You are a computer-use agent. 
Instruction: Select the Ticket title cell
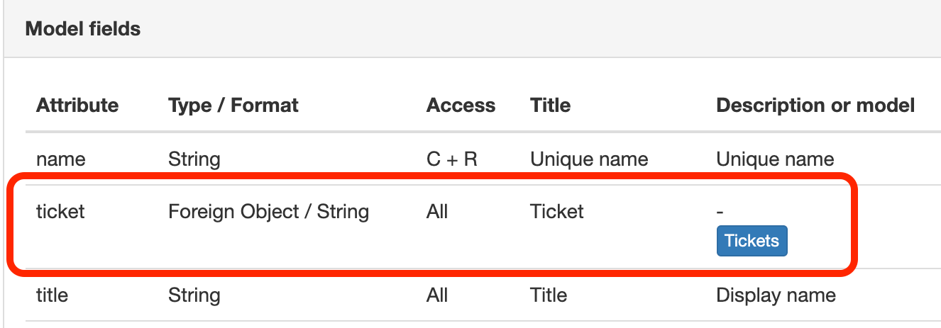click(557, 211)
